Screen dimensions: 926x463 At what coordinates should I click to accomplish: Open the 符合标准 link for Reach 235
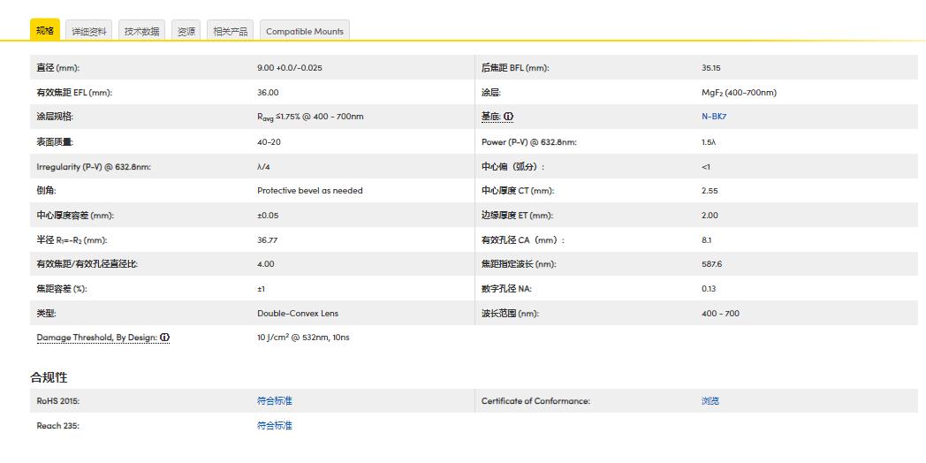point(274,426)
